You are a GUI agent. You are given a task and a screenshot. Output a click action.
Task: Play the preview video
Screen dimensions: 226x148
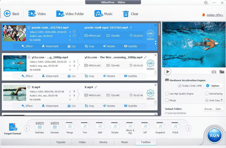pos(168,72)
